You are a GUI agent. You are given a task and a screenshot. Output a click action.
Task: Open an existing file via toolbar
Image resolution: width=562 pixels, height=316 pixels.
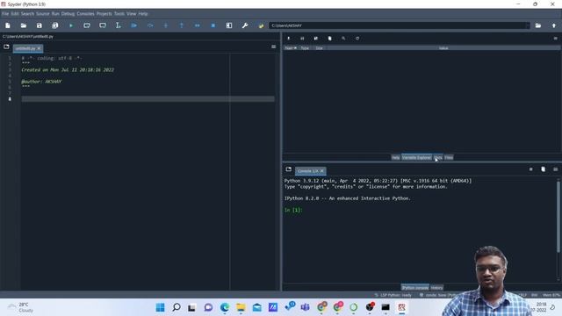[24, 25]
